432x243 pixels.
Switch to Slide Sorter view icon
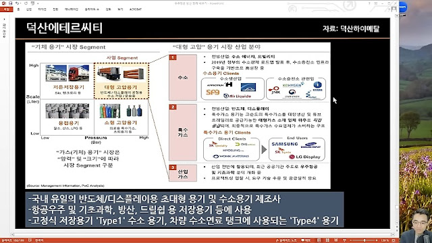tap(327, 240)
